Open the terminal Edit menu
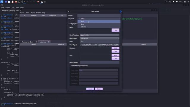Screen dimensions: 190x107 (13, 8)
